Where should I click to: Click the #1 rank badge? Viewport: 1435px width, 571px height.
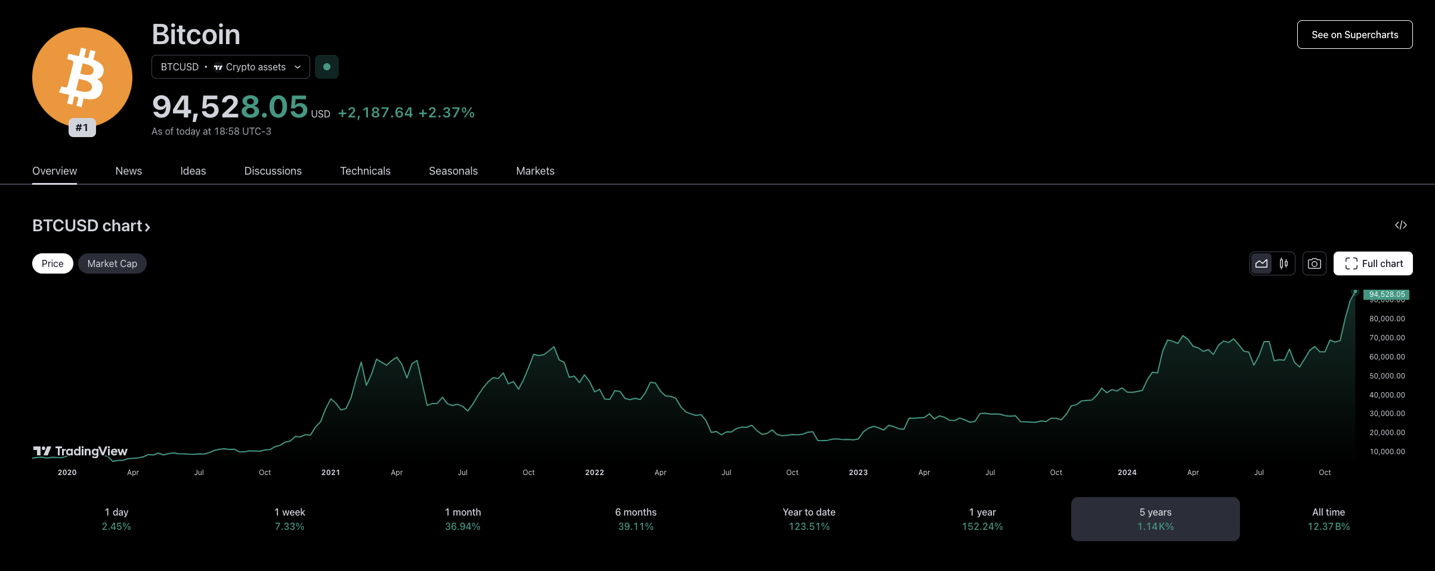[x=82, y=128]
